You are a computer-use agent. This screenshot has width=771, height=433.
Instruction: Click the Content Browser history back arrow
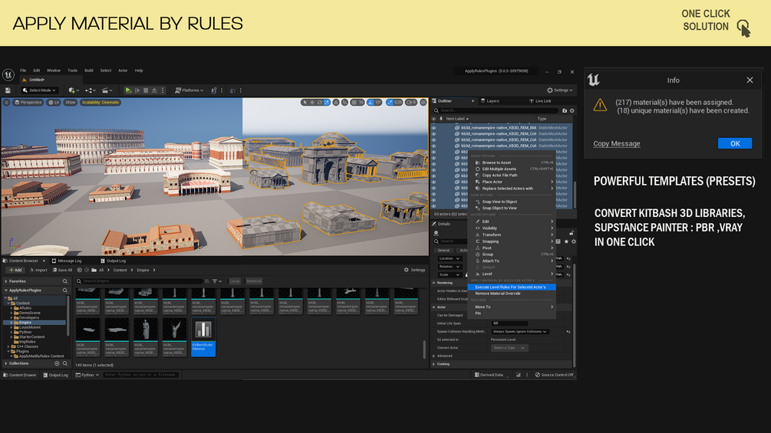(x=79, y=270)
